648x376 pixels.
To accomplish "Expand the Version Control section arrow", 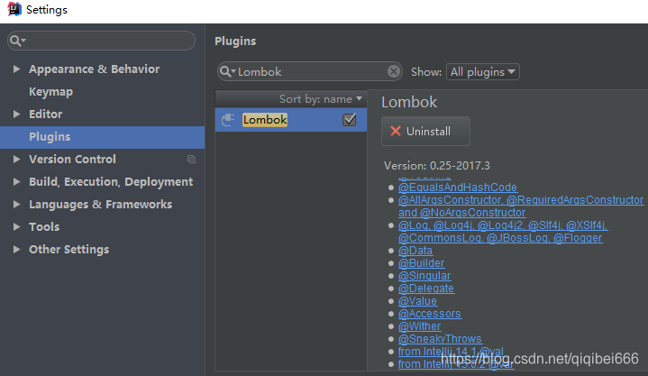I will (16, 160).
